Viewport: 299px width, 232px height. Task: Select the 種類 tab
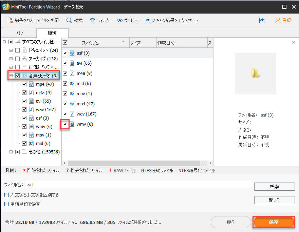click(x=52, y=33)
